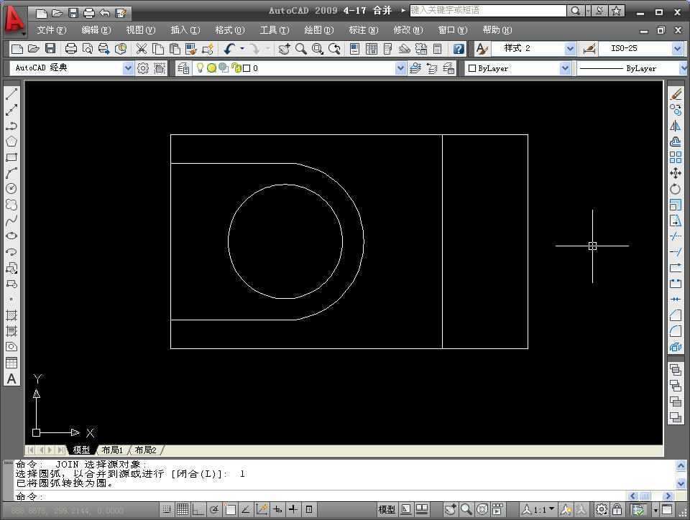Select the Table tool

(11, 363)
